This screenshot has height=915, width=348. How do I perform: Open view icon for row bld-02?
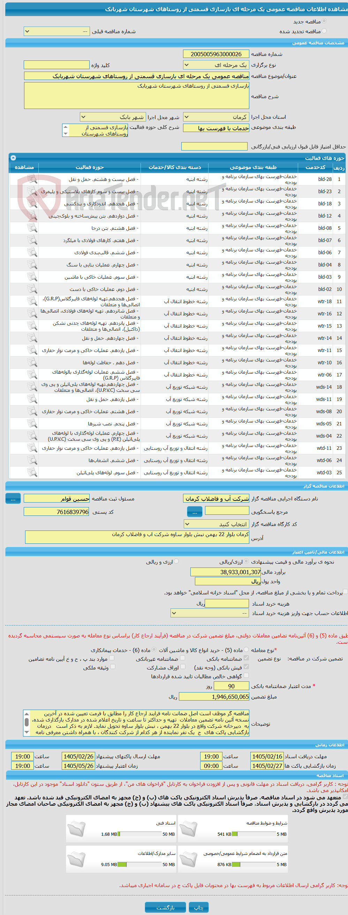click(x=32, y=289)
